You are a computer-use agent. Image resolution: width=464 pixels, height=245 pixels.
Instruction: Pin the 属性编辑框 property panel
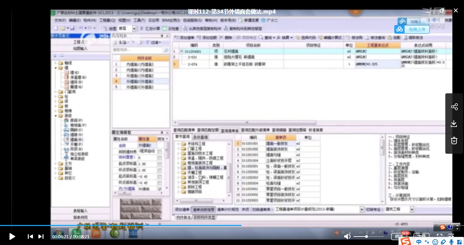tap(162, 133)
